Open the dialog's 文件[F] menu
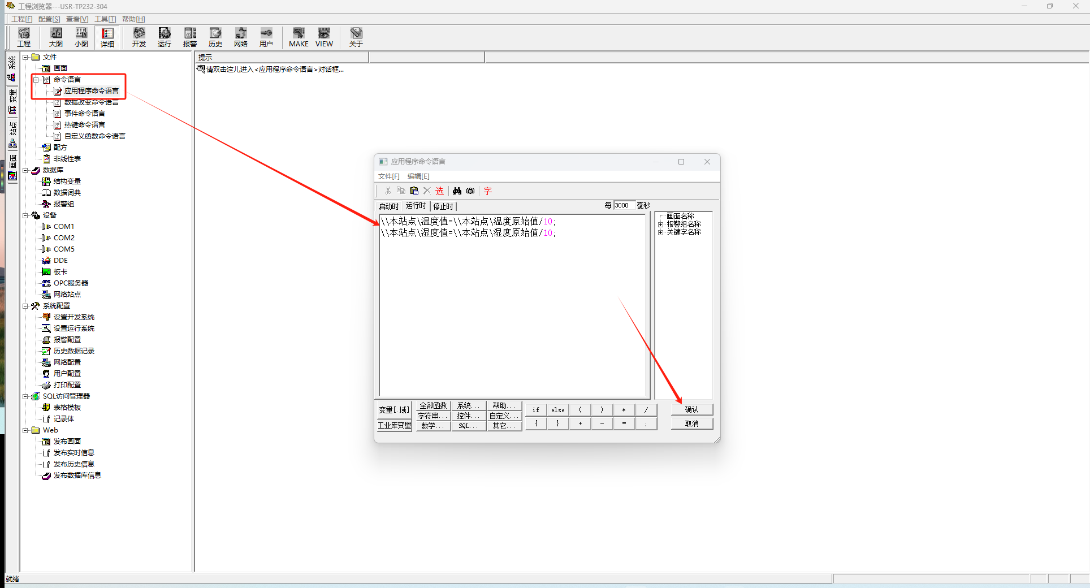This screenshot has height=588, width=1090. click(x=389, y=176)
